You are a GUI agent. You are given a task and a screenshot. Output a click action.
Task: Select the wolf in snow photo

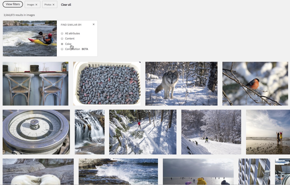coord(181,84)
